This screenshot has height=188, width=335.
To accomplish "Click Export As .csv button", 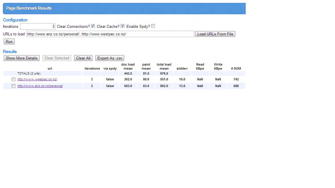I will pos(110,58).
